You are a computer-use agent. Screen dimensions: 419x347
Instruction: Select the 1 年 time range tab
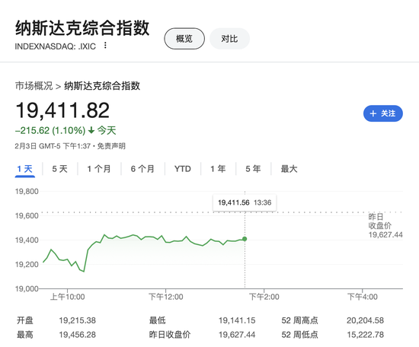218,169
